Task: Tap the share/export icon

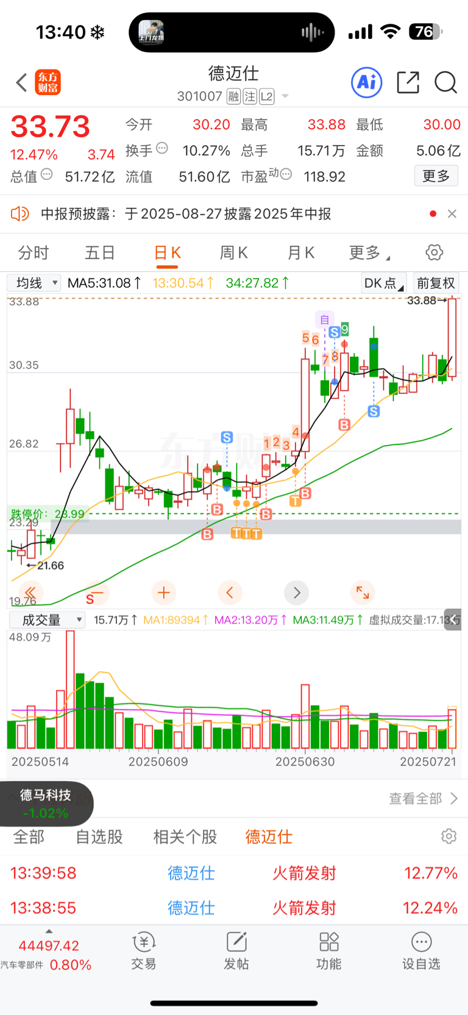Action: coord(408,82)
